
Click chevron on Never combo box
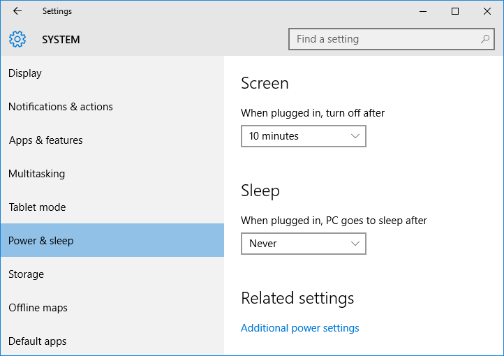coord(355,244)
